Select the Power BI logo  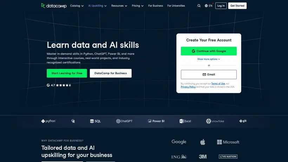point(156,121)
